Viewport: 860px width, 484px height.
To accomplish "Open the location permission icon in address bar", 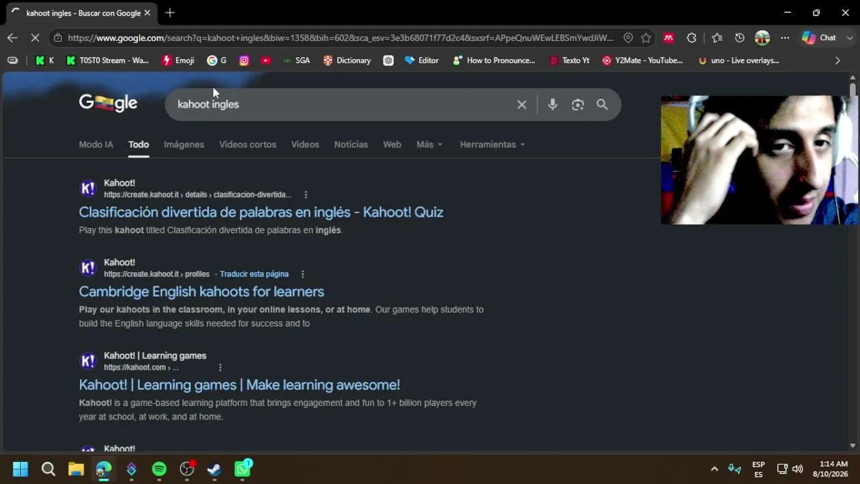I will tap(628, 38).
